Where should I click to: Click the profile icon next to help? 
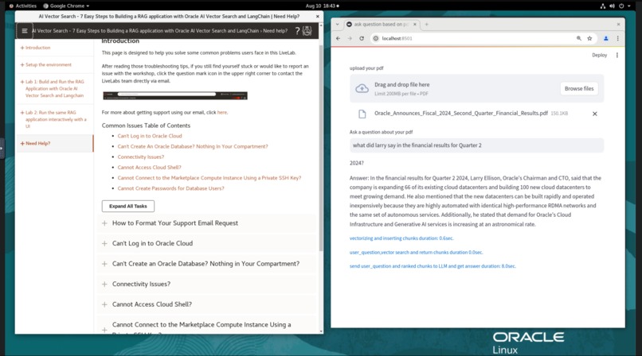tap(307, 31)
